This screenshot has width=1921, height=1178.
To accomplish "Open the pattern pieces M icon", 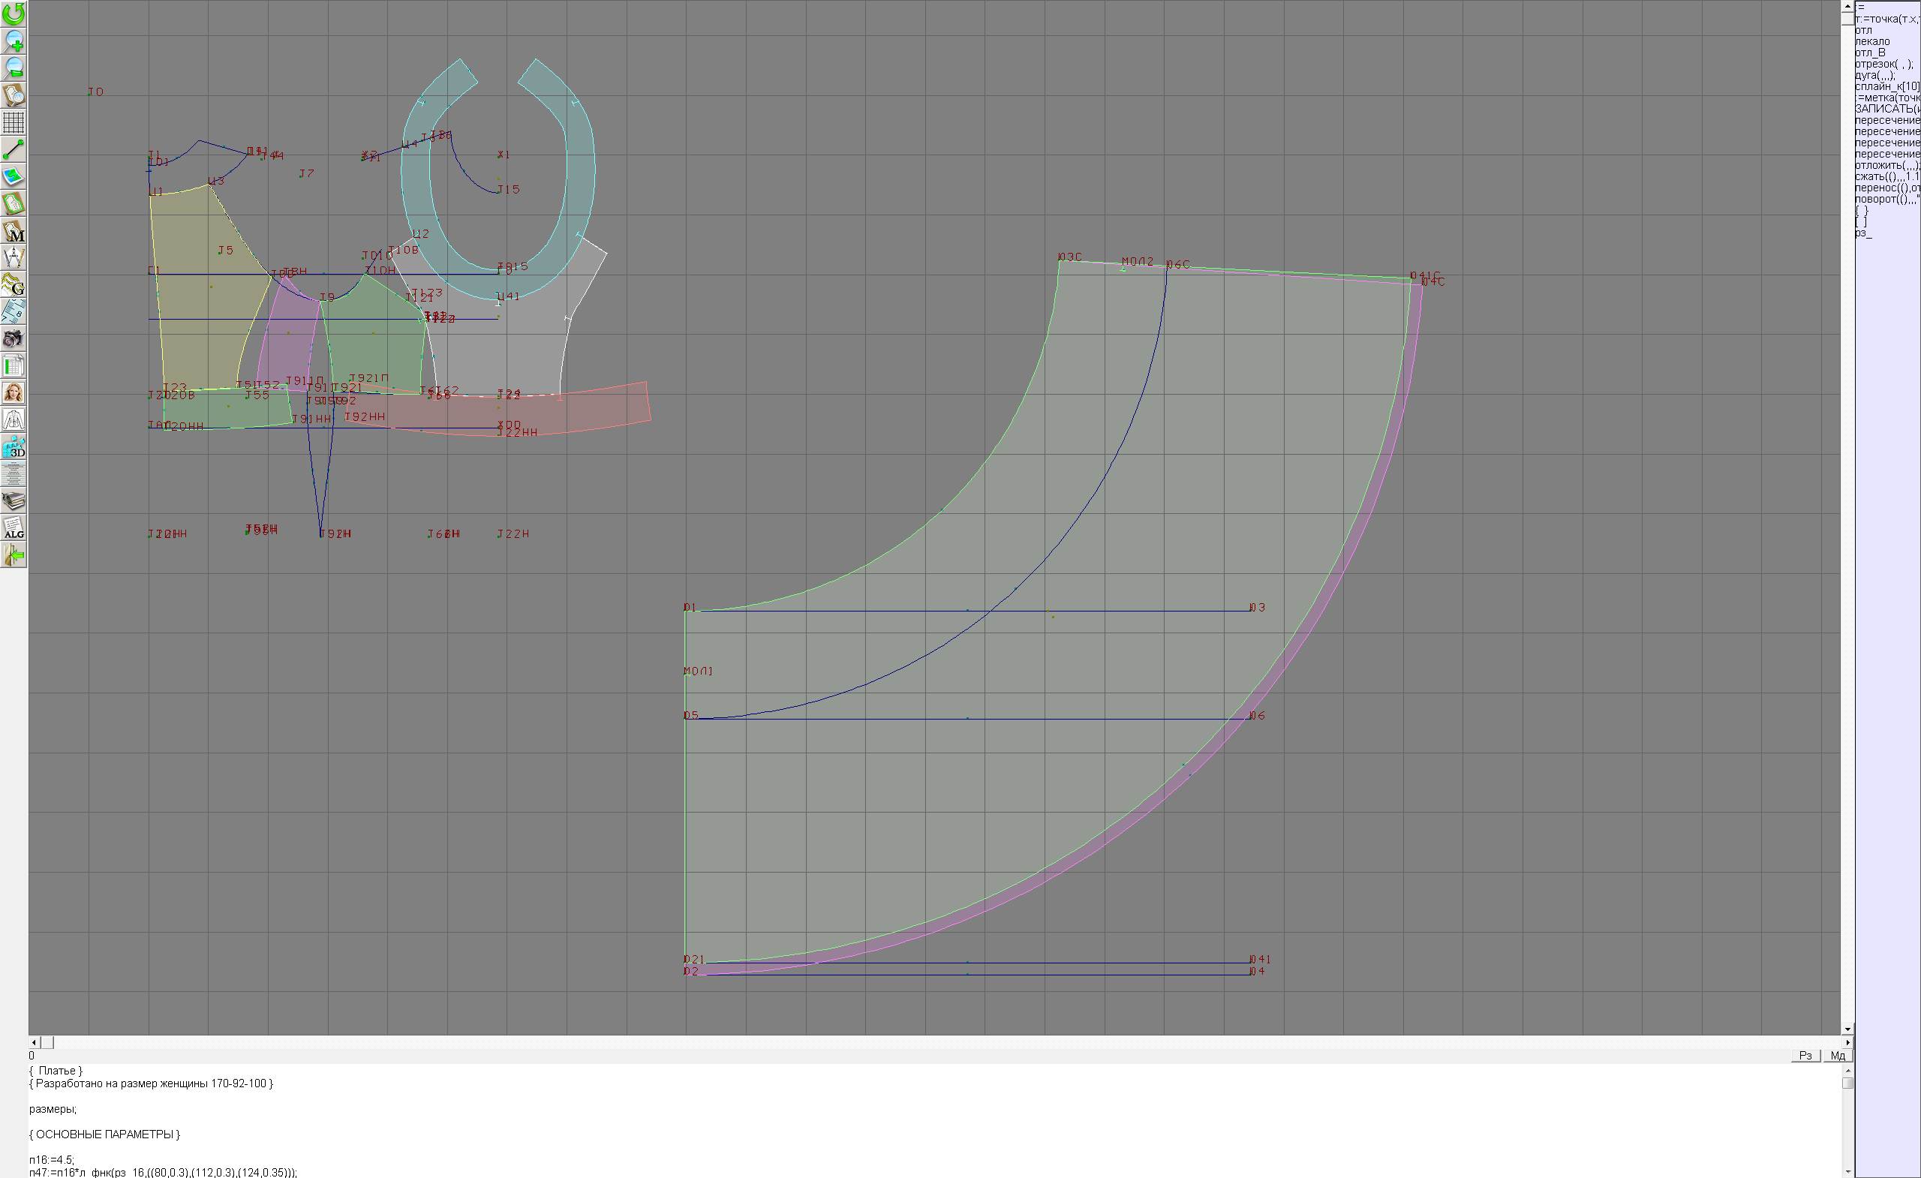I will (x=14, y=232).
